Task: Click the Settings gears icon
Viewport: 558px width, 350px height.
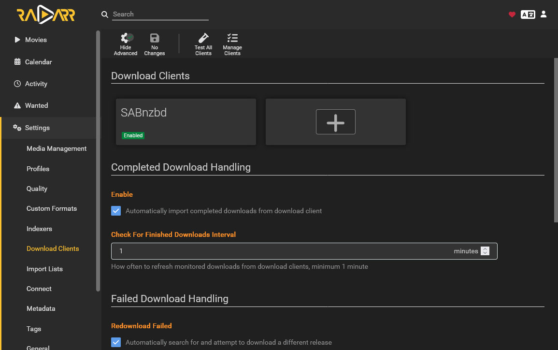Action: 17,128
